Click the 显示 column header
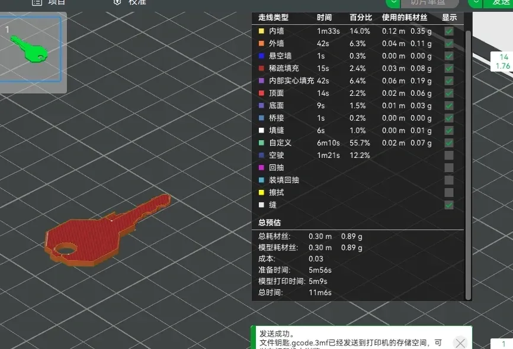This screenshot has height=349, width=513. (449, 17)
